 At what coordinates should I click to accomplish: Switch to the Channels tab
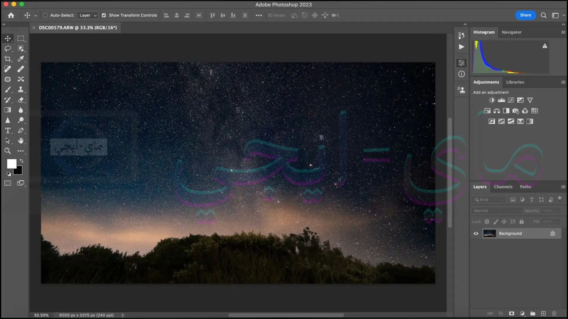503,187
